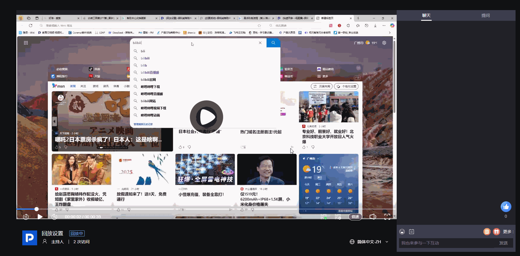Open the 倍速 playback speed menu
Screen dimensions: 520x256
tap(355, 217)
